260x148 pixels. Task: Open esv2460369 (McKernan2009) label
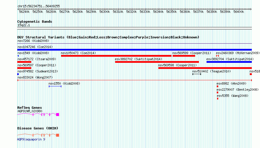click(x=238, y=53)
